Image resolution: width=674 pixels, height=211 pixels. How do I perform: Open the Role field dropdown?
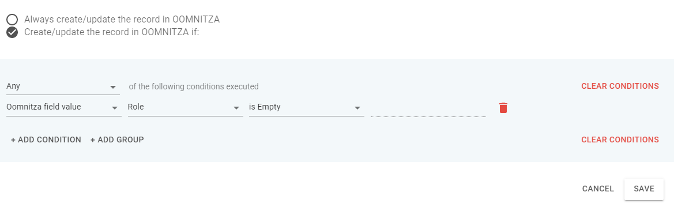tap(185, 107)
